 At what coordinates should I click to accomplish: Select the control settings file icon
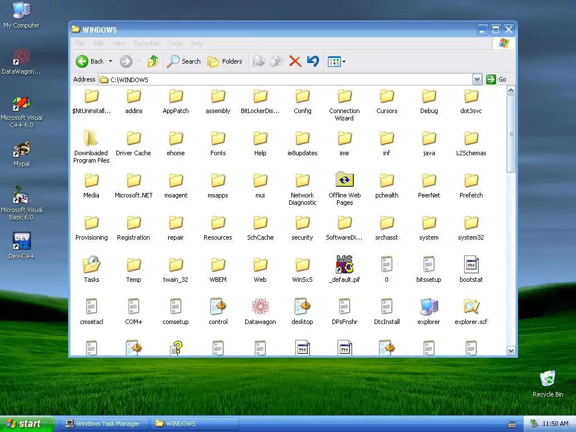(218, 307)
